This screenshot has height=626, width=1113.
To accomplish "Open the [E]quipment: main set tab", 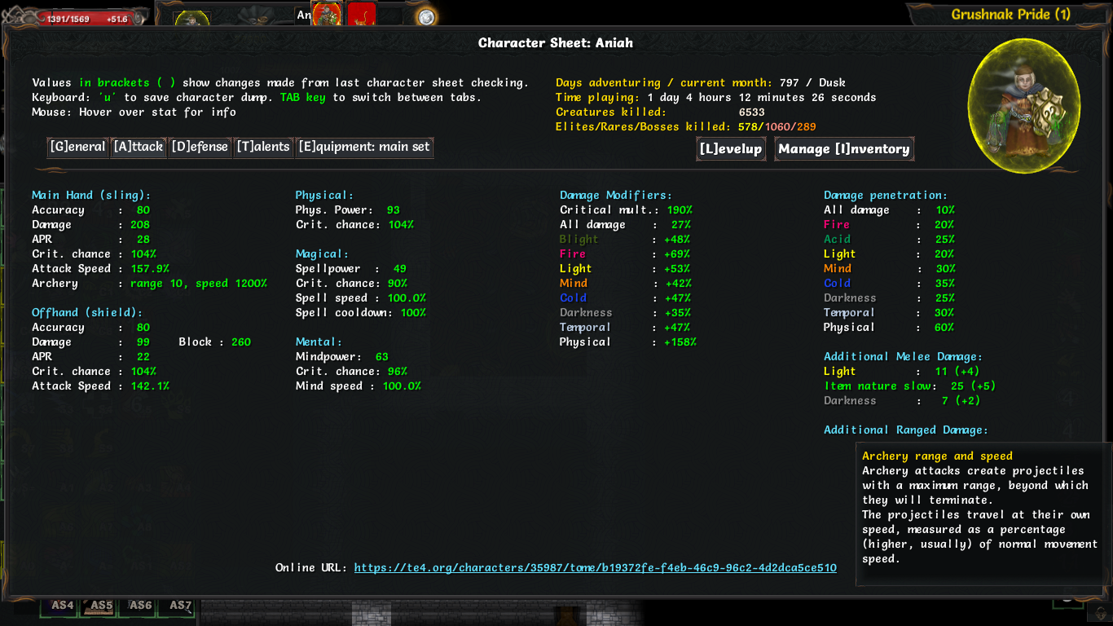I will click(363, 148).
